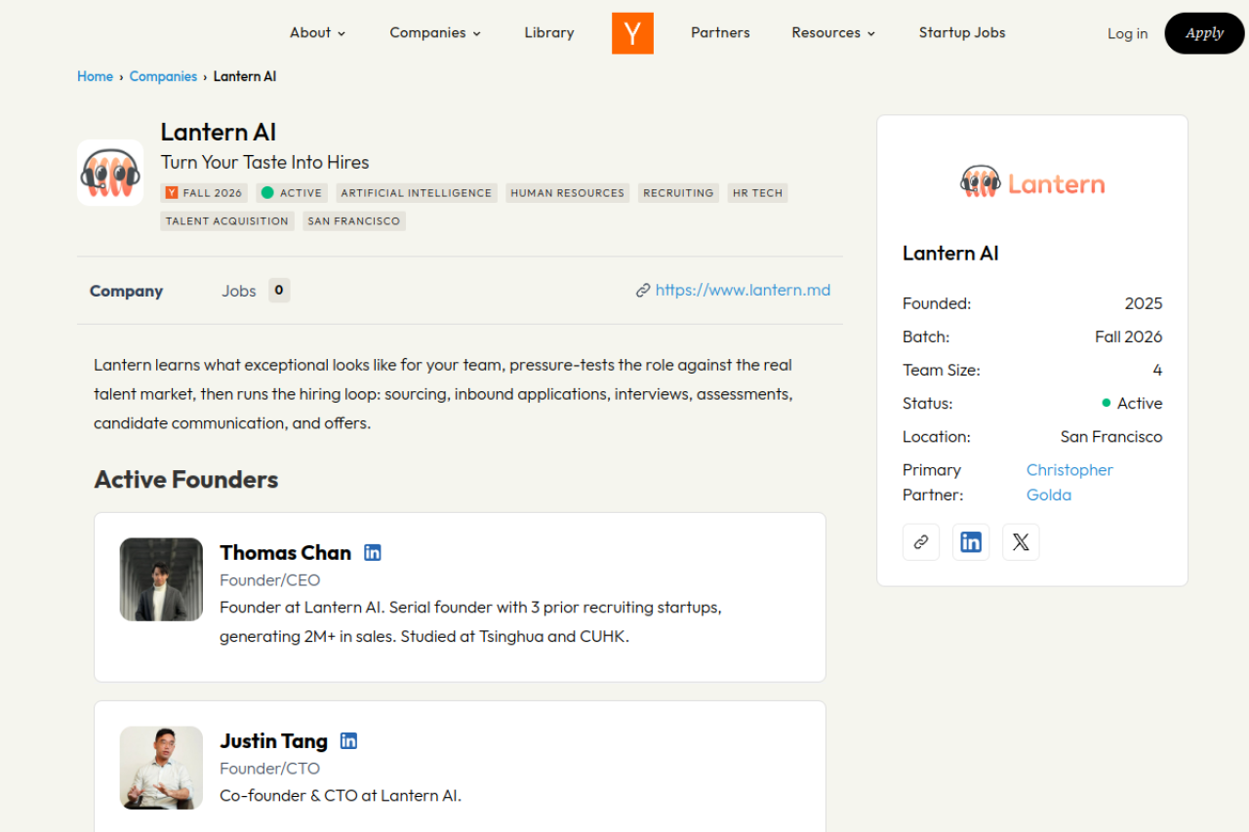This screenshot has width=1249, height=832.
Task: Expand the Resources menu
Action: pyautogui.click(x=833, y=32)
